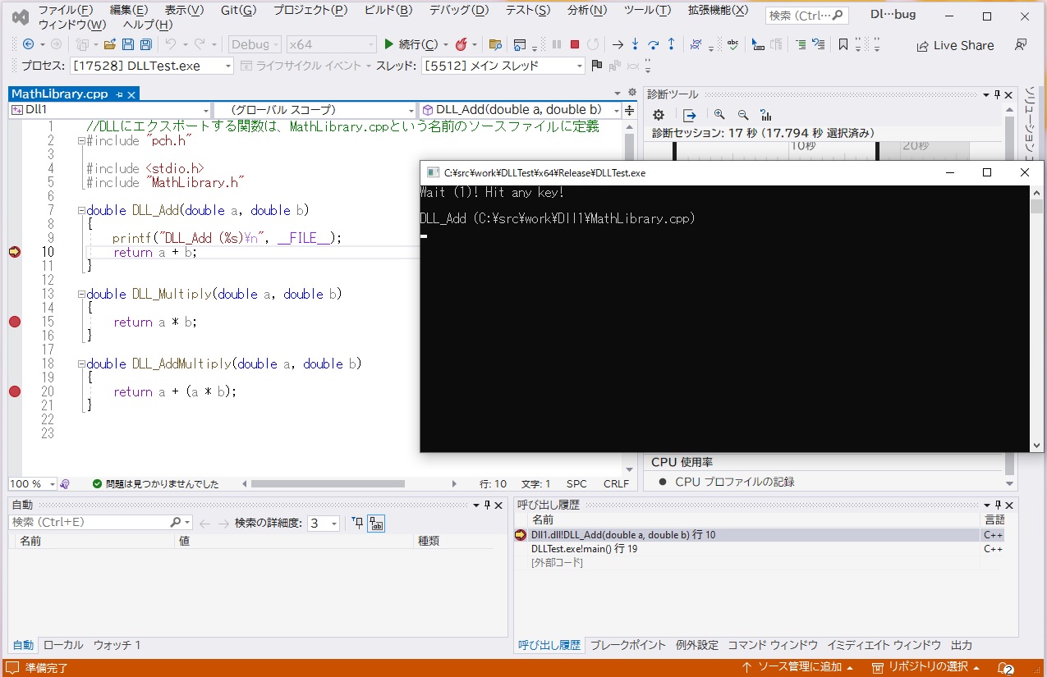
Task: Toggle the breakpoint on line 20
Action: pyautogui.click(x=14, y=391)
